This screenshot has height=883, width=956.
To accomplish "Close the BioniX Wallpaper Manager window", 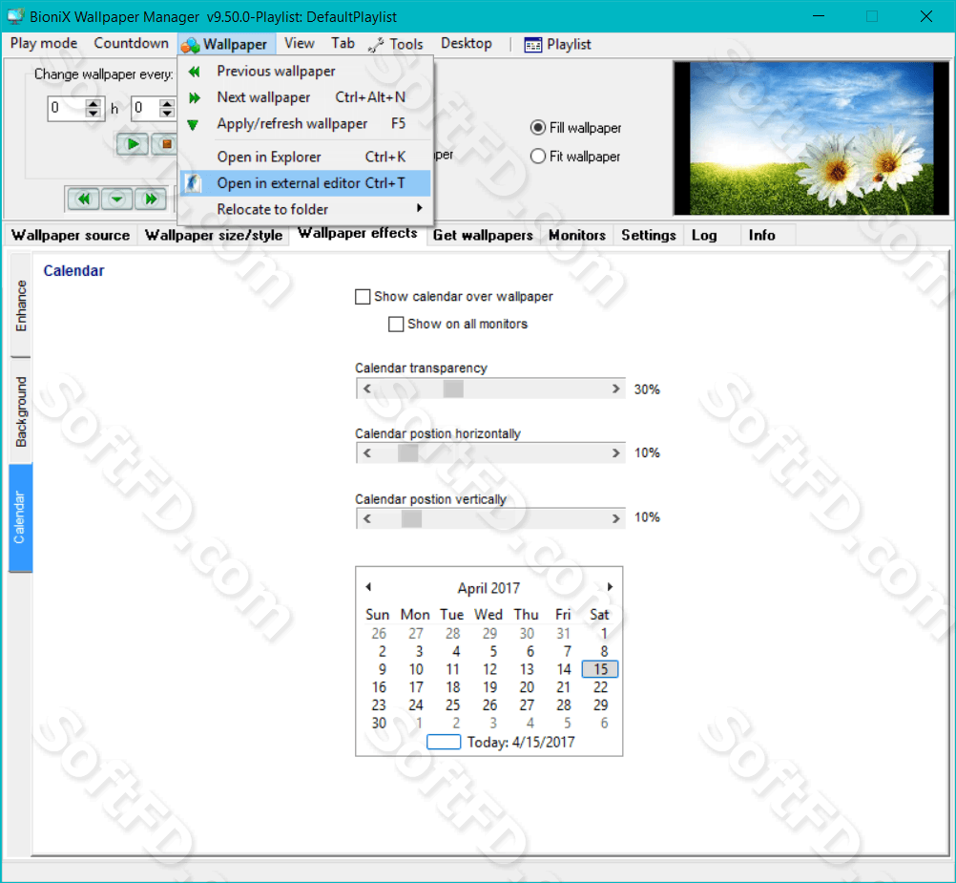I will pyautogui.click(x=926, y=16).
